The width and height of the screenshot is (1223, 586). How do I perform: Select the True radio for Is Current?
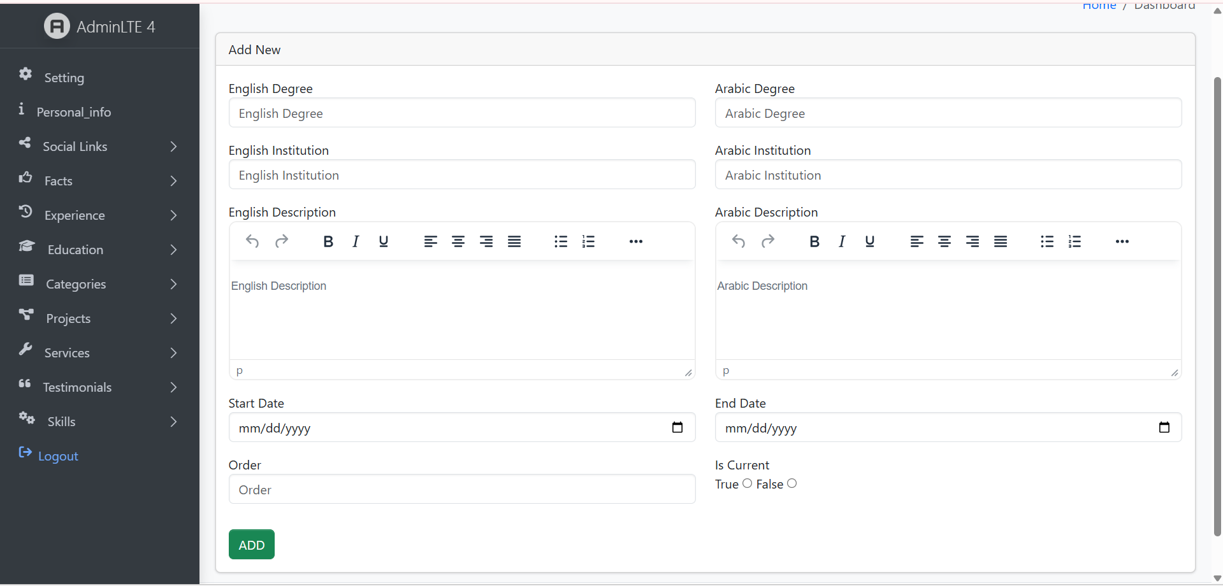747,483
